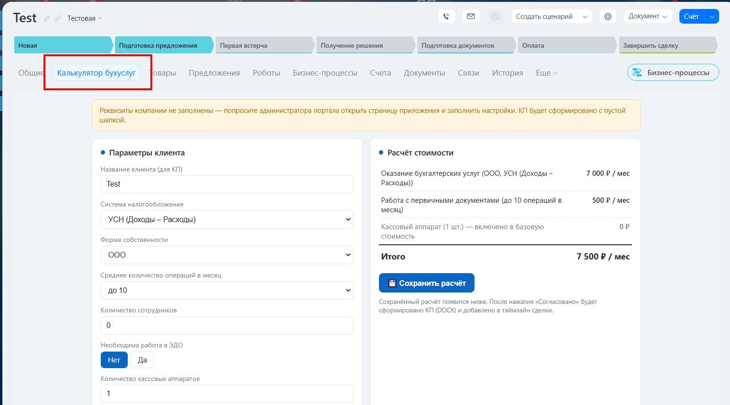Viewport: 730px width, 405px height.
Task: Click the 500 ₽ / мес price
Action: [611, 200]
